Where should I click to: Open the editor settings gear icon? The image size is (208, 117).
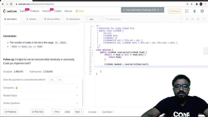[198, 19]
